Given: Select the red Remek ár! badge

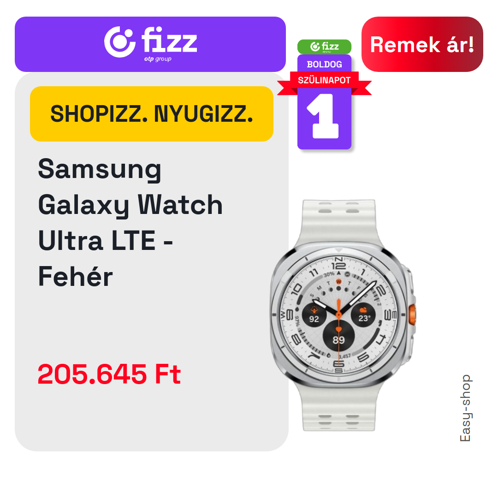Looking at the screenshot, I should [422, 44].
